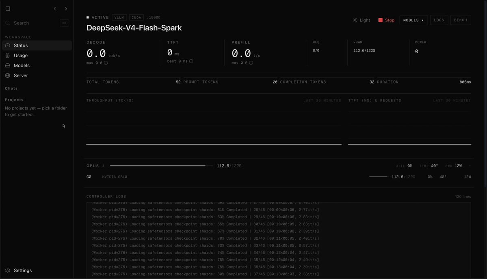Focus the Search field

tap(37, 23)
